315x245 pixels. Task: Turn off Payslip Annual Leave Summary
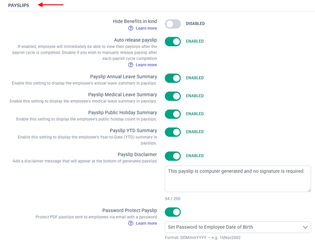[x=173, y=78]
